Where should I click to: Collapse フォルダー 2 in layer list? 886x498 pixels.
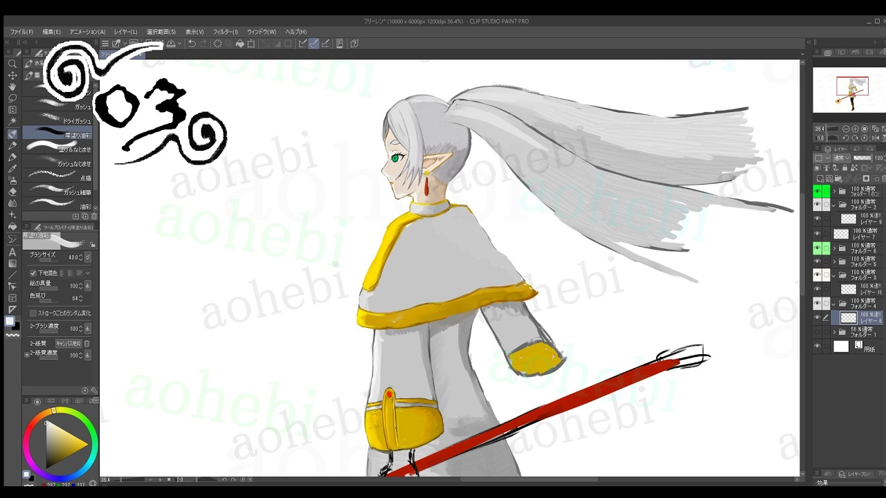834,205
